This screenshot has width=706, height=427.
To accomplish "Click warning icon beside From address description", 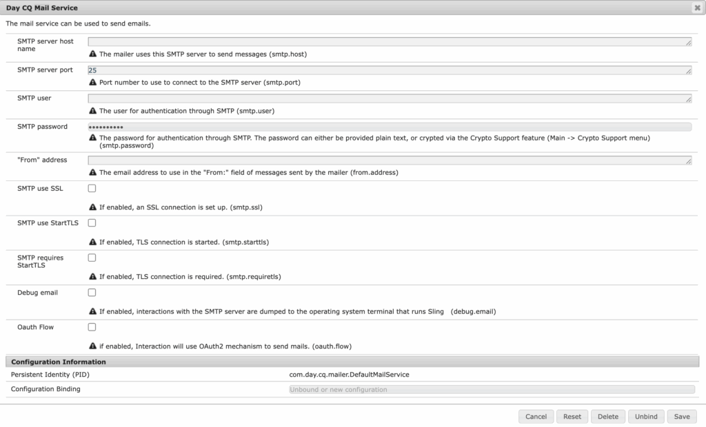I will pyautogui.click(x=92, y=172).
